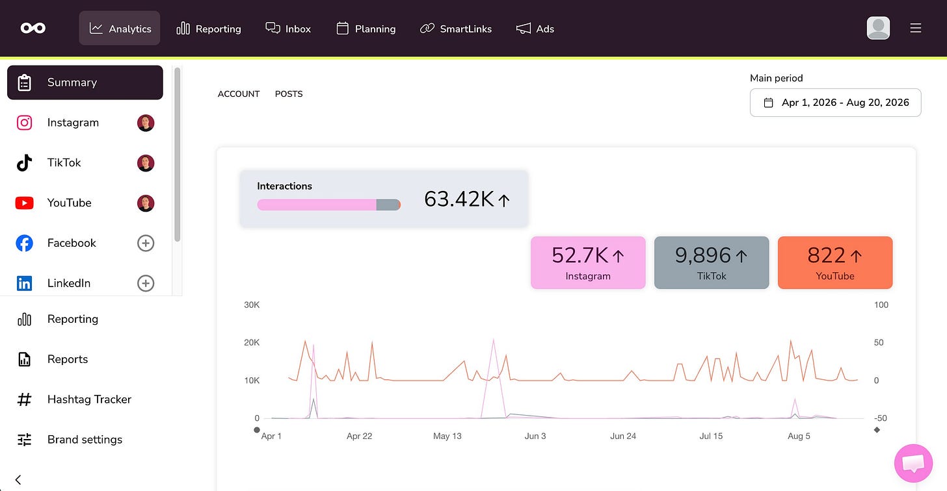This screenshot has height=491, width=947.
Task: Open the main period date range picker
Action: pos(835,103)
